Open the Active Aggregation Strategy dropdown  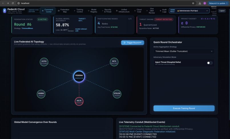pos(184,51)
